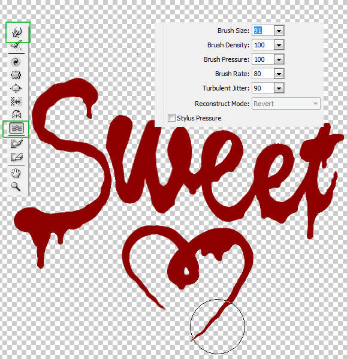Click the Brush Rate value field
The image size is (347, 359).
[262, 74]
